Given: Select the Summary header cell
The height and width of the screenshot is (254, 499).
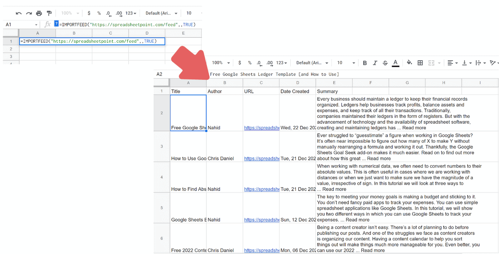Looking at the screenshot, I should (334, 91).
